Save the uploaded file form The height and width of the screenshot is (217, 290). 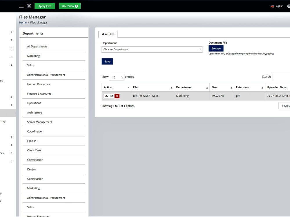107,61
